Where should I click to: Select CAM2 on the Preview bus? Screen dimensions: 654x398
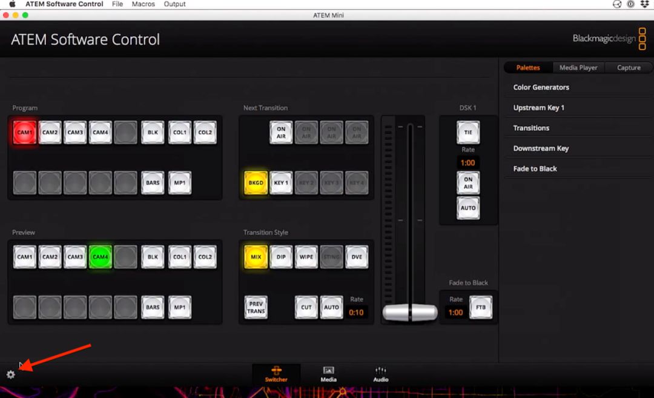50,257
